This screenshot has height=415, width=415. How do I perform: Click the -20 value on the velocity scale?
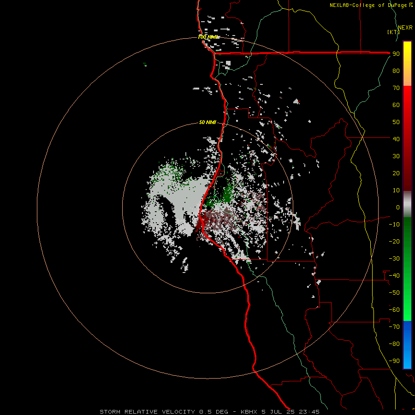click(394, 241)
